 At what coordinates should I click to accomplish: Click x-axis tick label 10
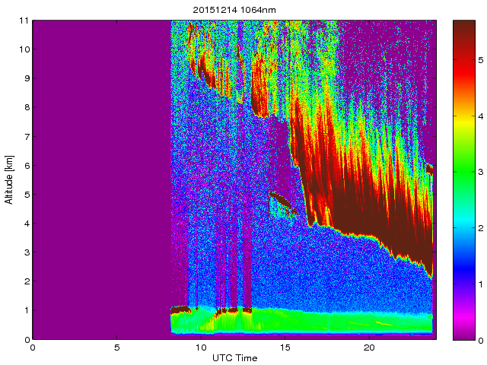(x=200, y=348)
